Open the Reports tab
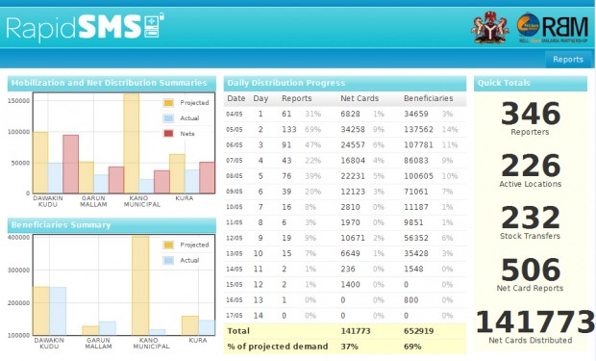Viewport: 596px width, 361px height. [x=568, y=60]
